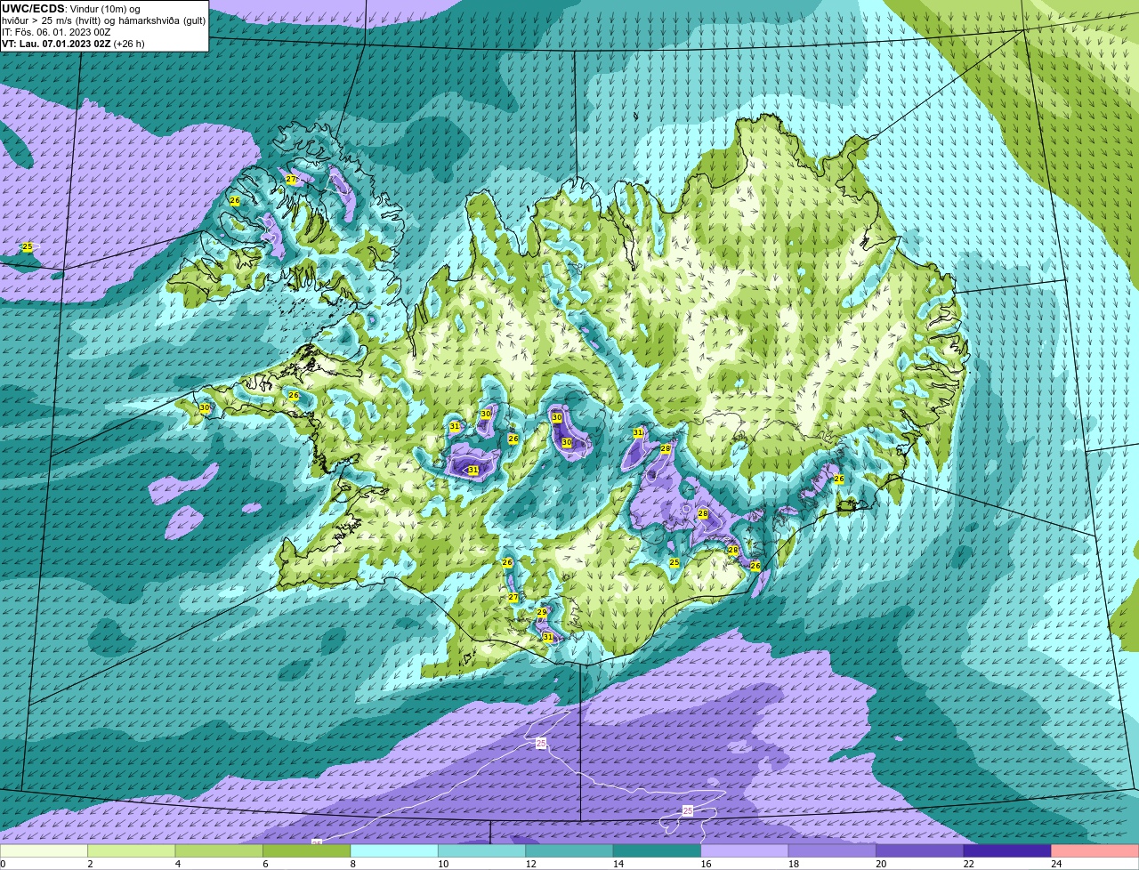This screenshot has height=870, width=1139.
Task: Click the legend scale value 10
Action: coord(443,864)
